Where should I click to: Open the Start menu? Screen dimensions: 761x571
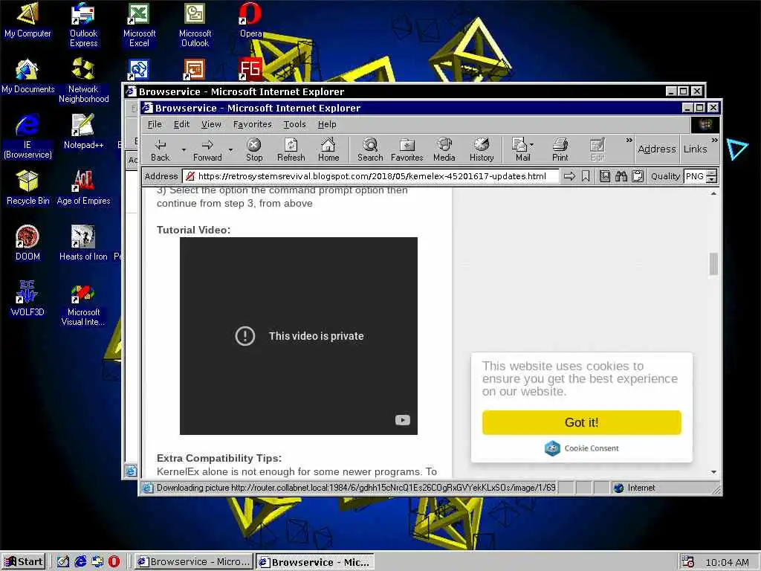[24, 562]
